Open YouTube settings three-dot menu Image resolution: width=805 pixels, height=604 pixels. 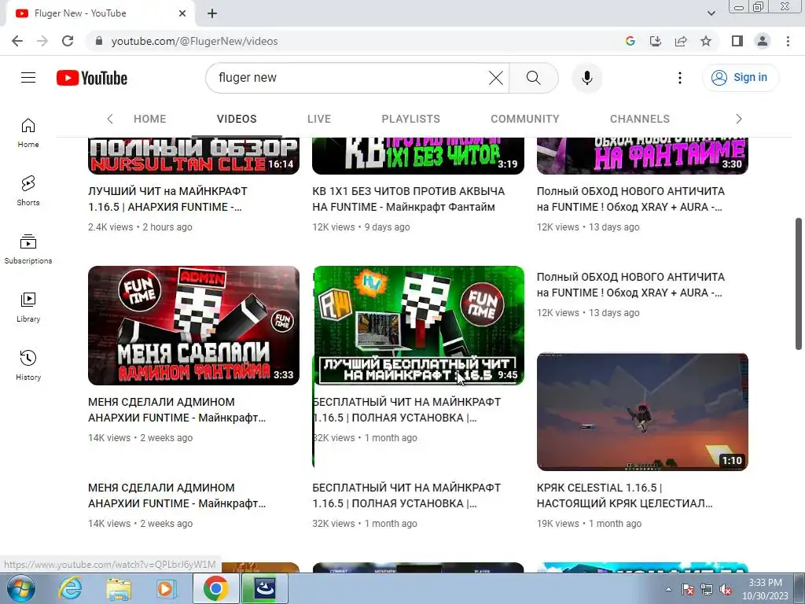coord(680,78)
